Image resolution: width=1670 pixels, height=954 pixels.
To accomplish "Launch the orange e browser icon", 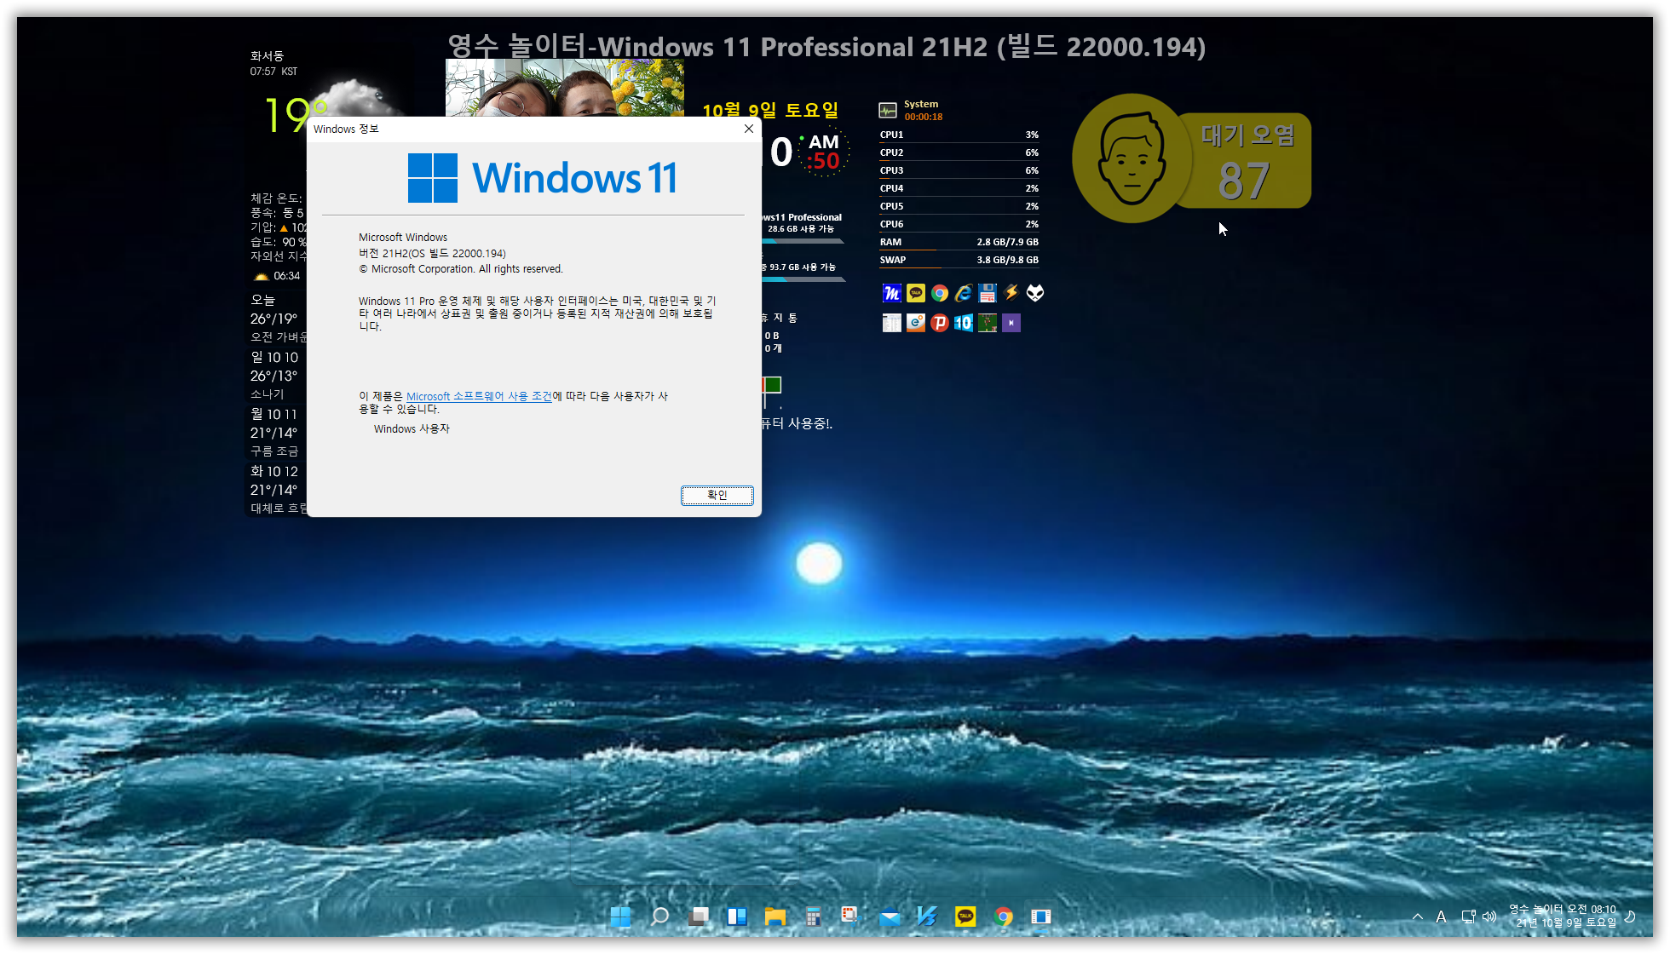I will pyautogui.click(x=916, y=323).
